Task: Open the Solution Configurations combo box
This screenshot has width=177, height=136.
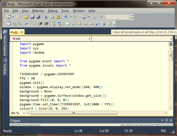Action: (x=117, y=17)
